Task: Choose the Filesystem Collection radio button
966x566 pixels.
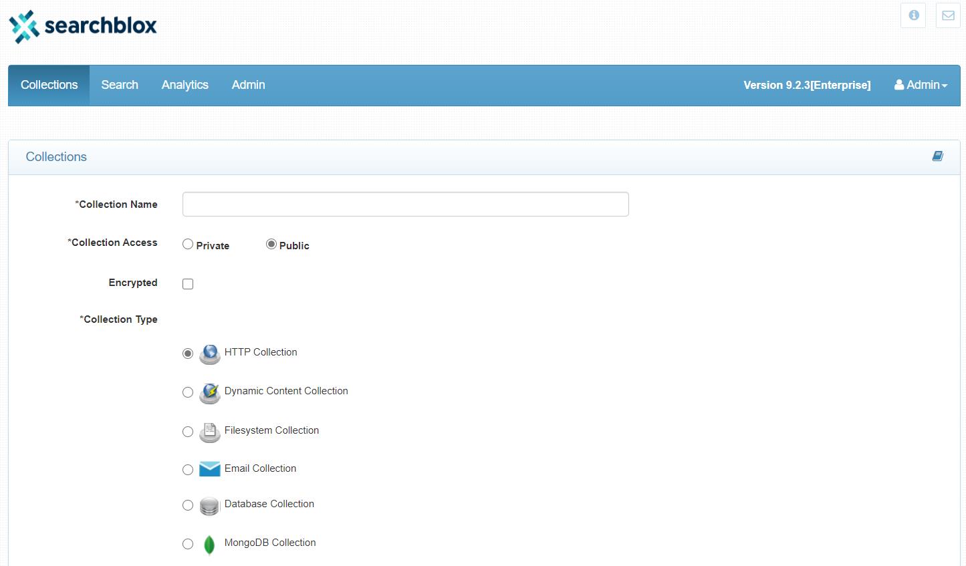Action: coord(188,432)
